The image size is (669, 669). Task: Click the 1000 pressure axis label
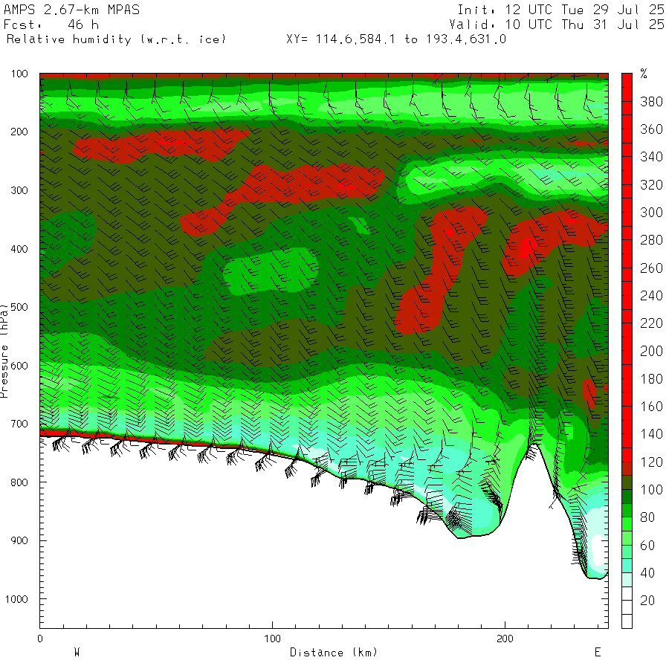pyautogui.click(x=16, y=599)
